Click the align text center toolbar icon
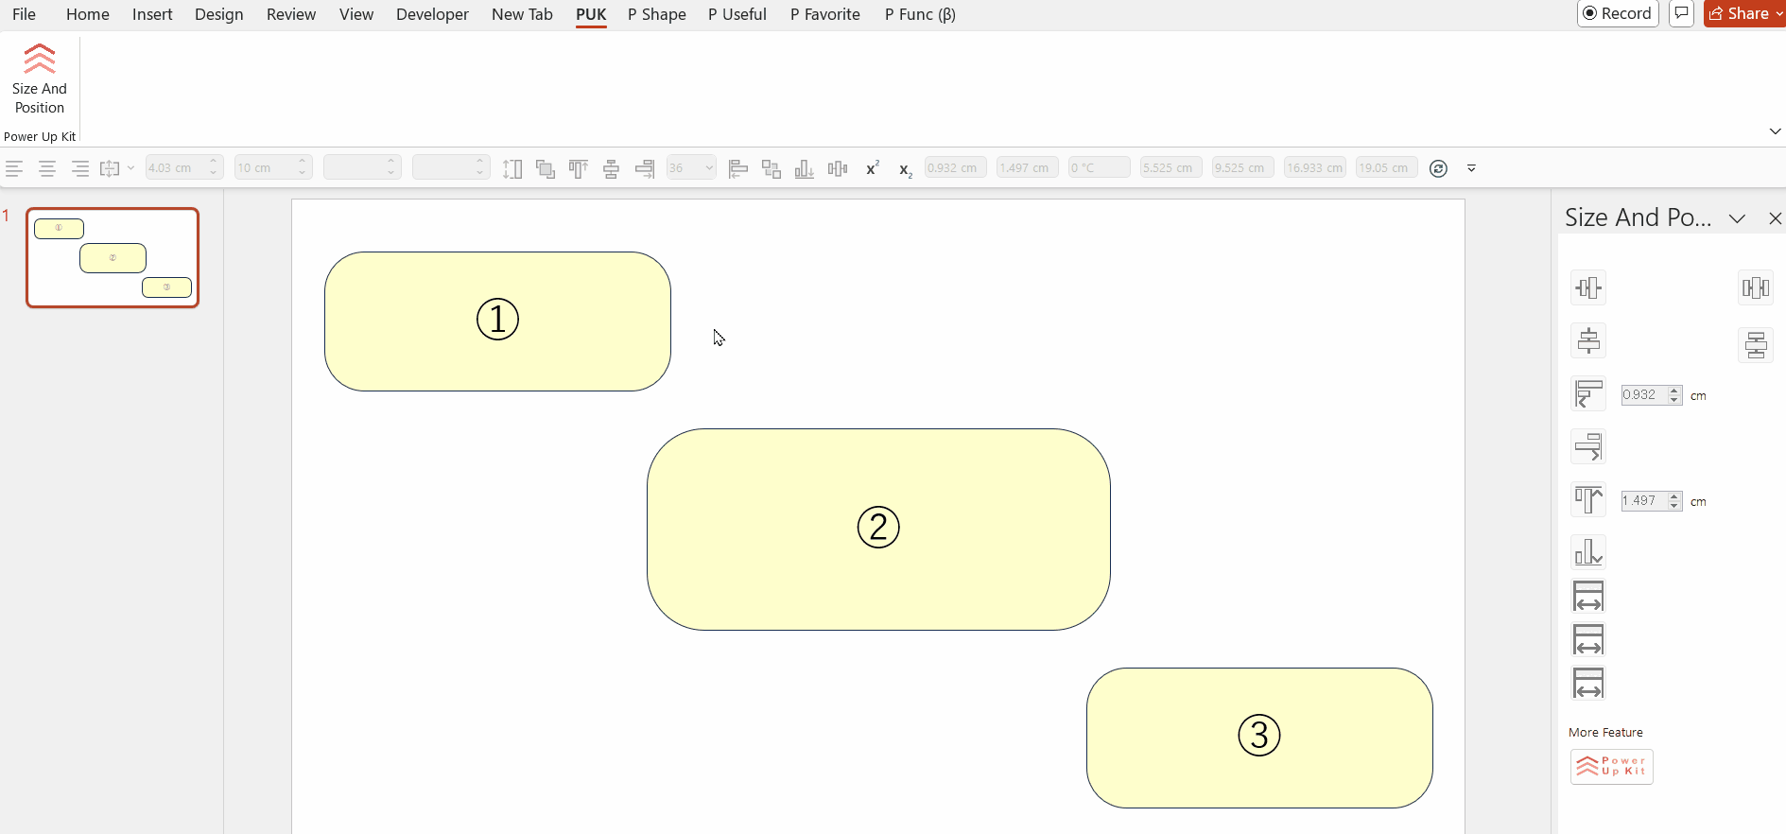 46,168
